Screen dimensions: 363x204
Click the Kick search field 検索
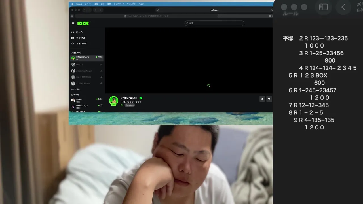tap(214, 23)
